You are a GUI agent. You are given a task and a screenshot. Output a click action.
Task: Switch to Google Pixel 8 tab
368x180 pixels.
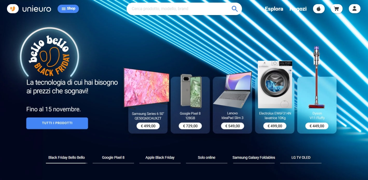click(113, 158)
